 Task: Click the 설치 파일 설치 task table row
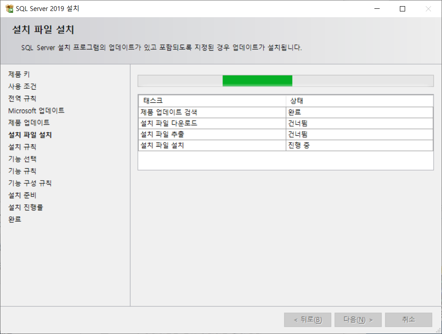click(x=286, y=145)
